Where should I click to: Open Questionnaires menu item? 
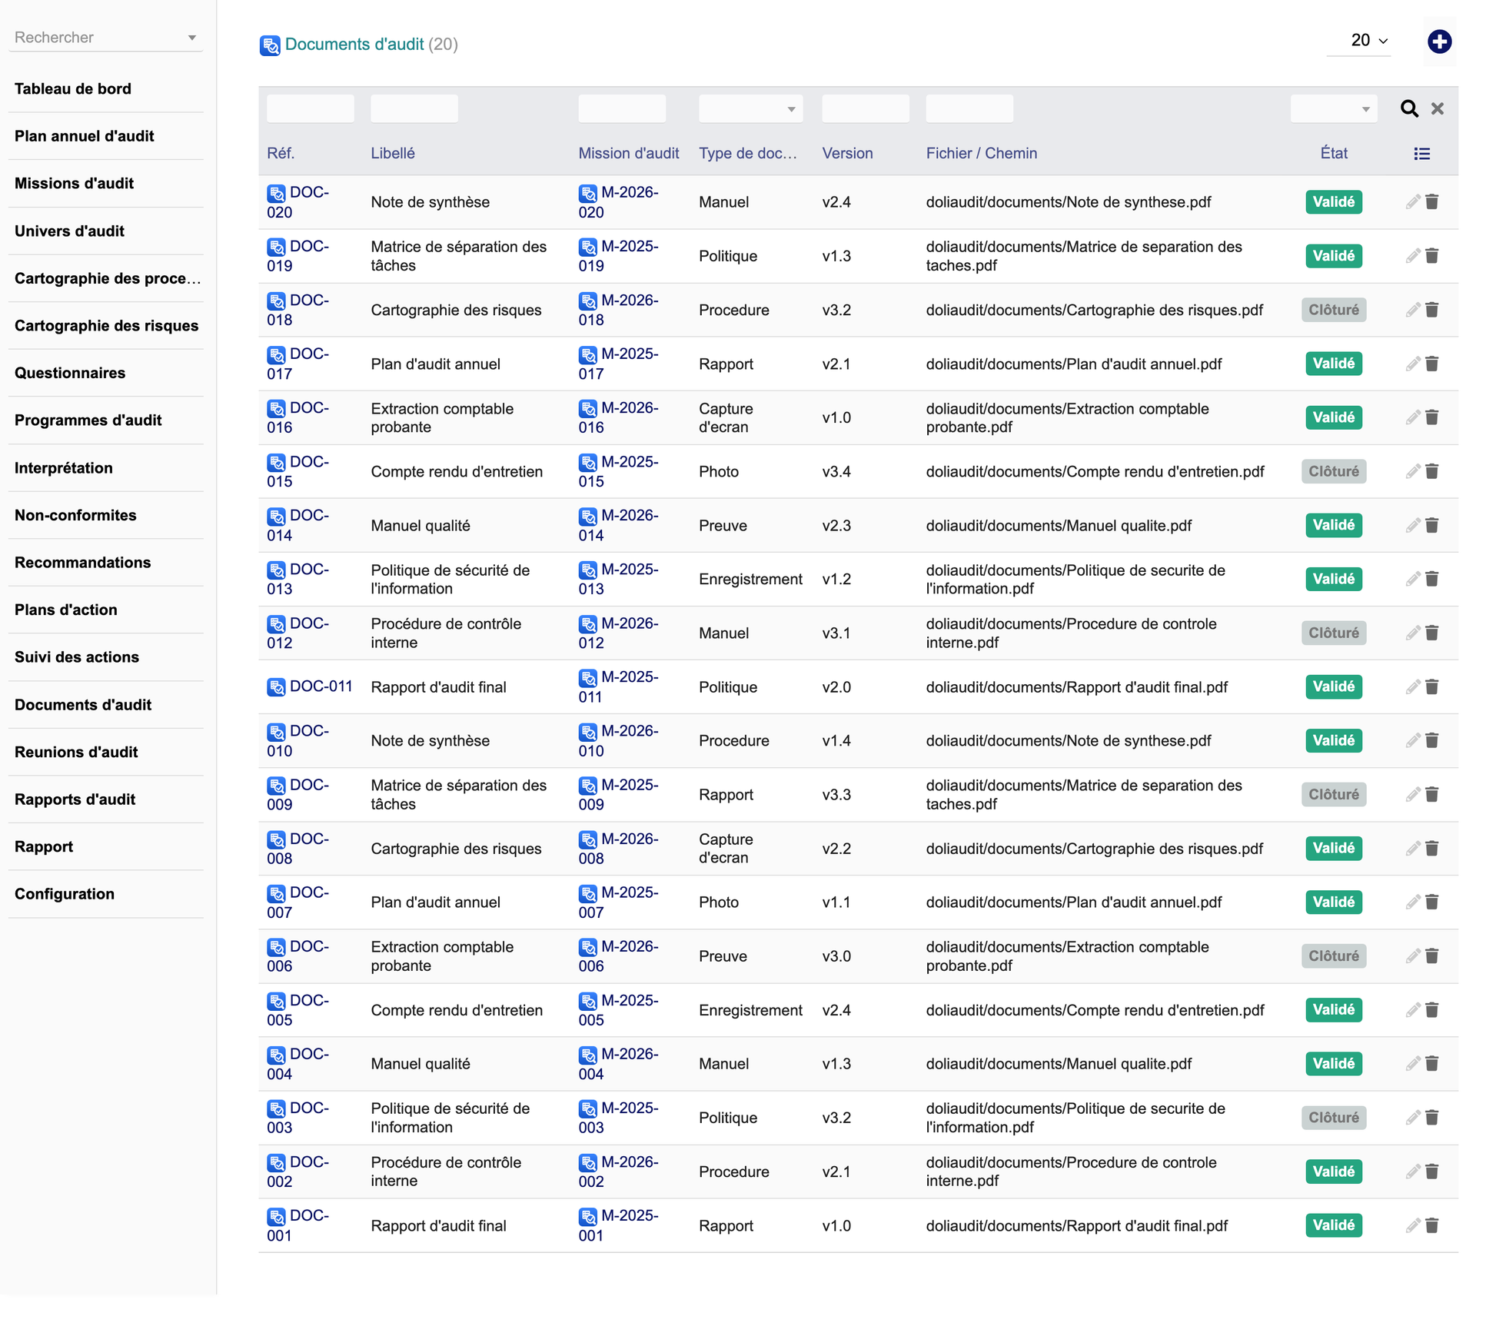(x=70, y=373)
